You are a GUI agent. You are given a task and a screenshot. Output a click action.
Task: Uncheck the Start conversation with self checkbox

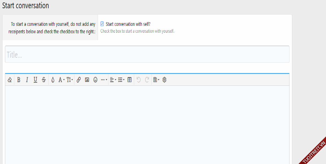point(102,24)
